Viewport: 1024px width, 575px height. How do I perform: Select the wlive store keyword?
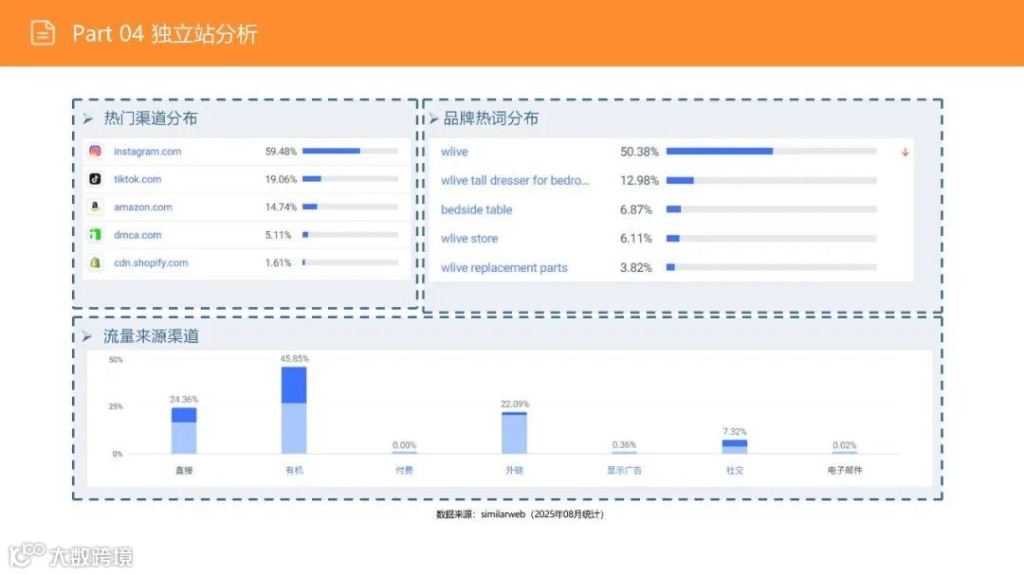469,238
